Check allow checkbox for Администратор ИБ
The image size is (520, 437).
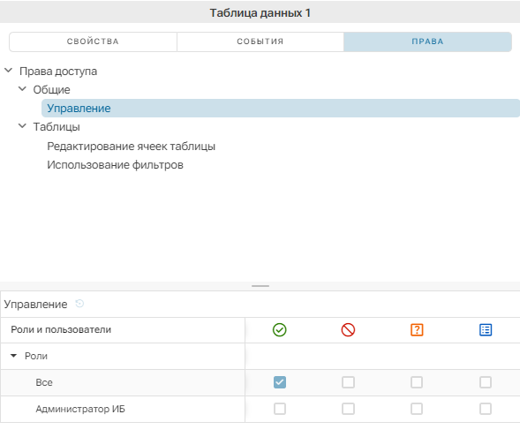(x=280, y=409)
